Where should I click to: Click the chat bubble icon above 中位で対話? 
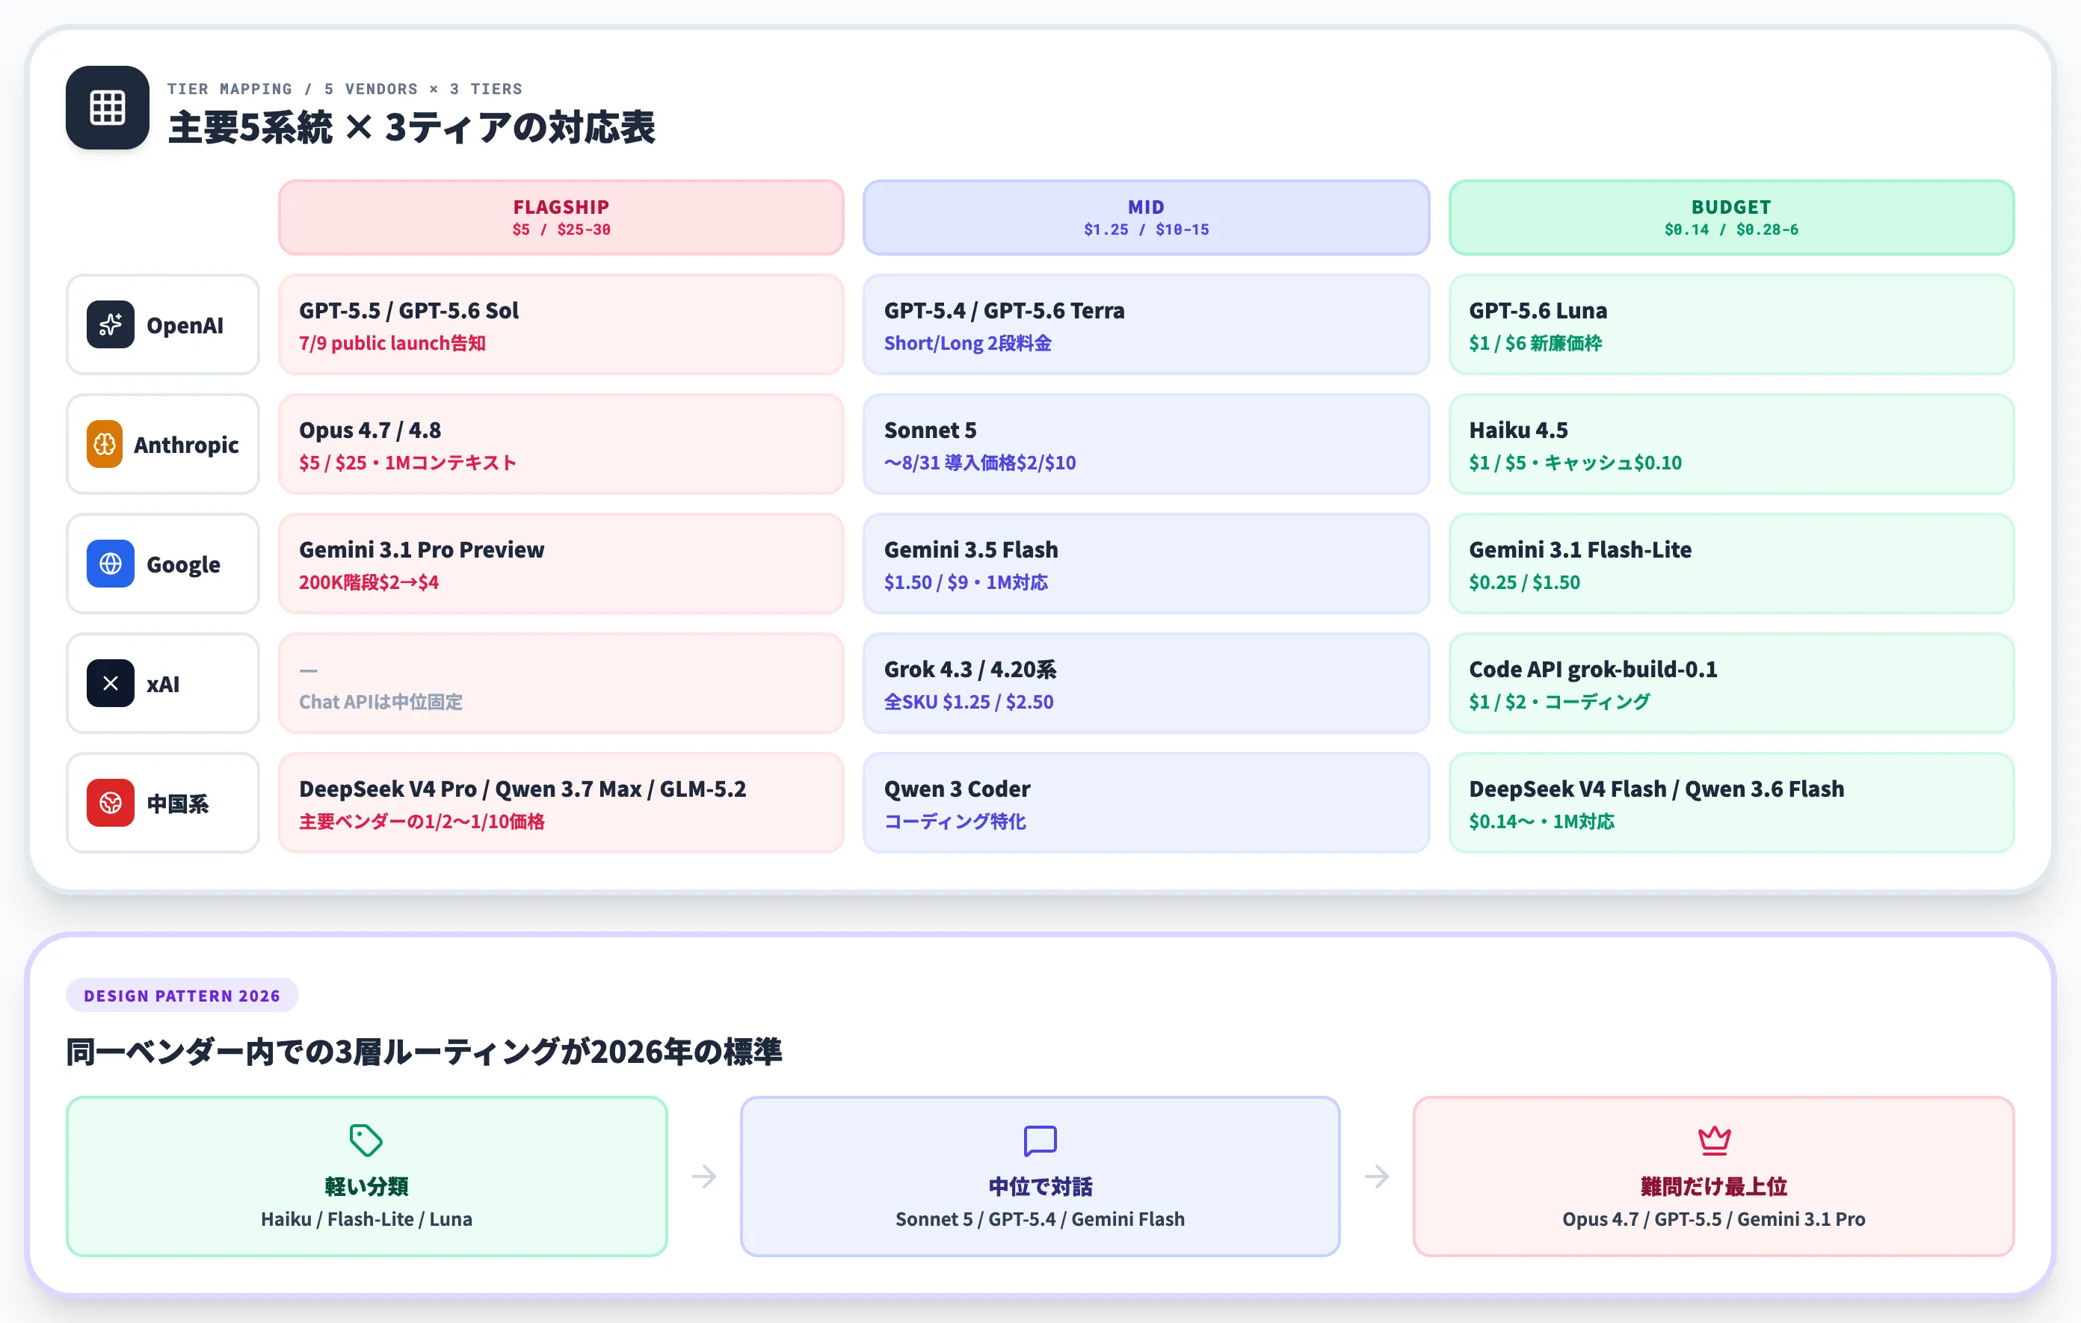tap(1040, 1141)
